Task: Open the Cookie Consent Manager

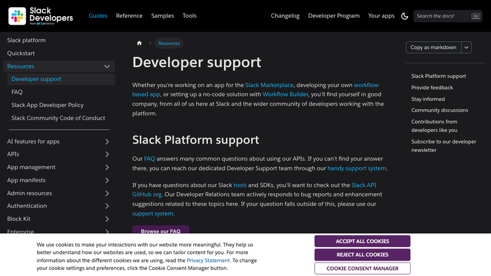Action: point(362,269)
